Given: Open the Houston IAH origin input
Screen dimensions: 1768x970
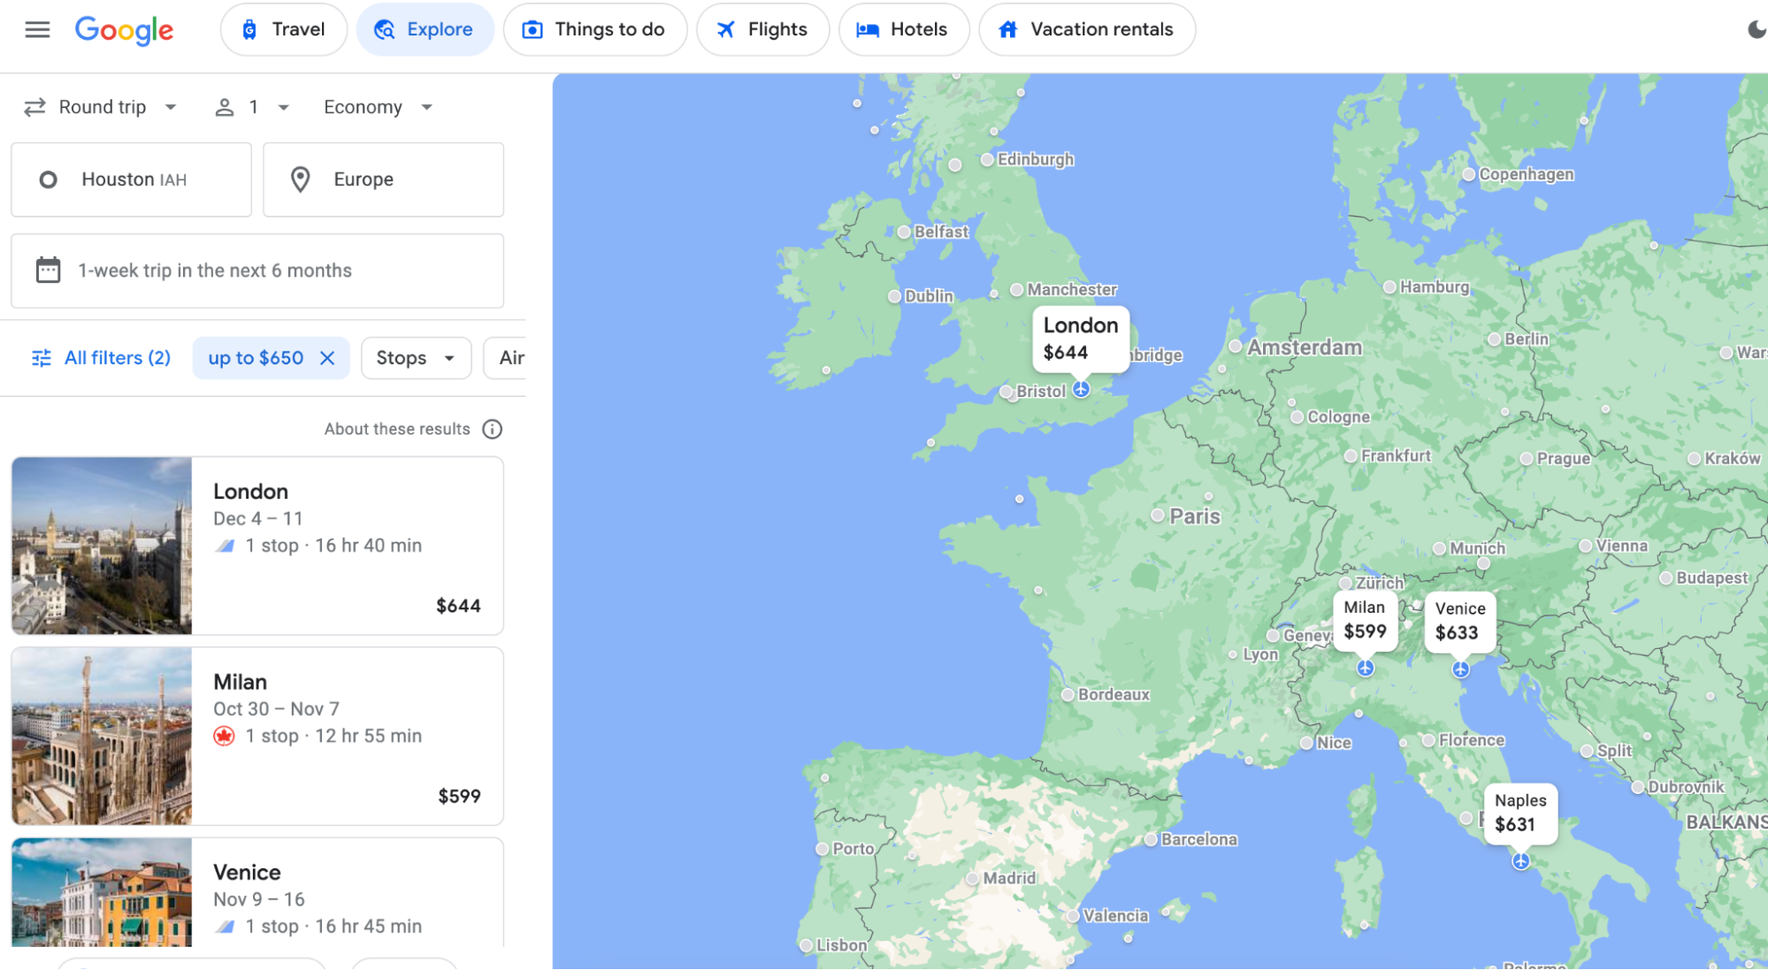Looking at the screenshot, I should [x=130, y=178].
